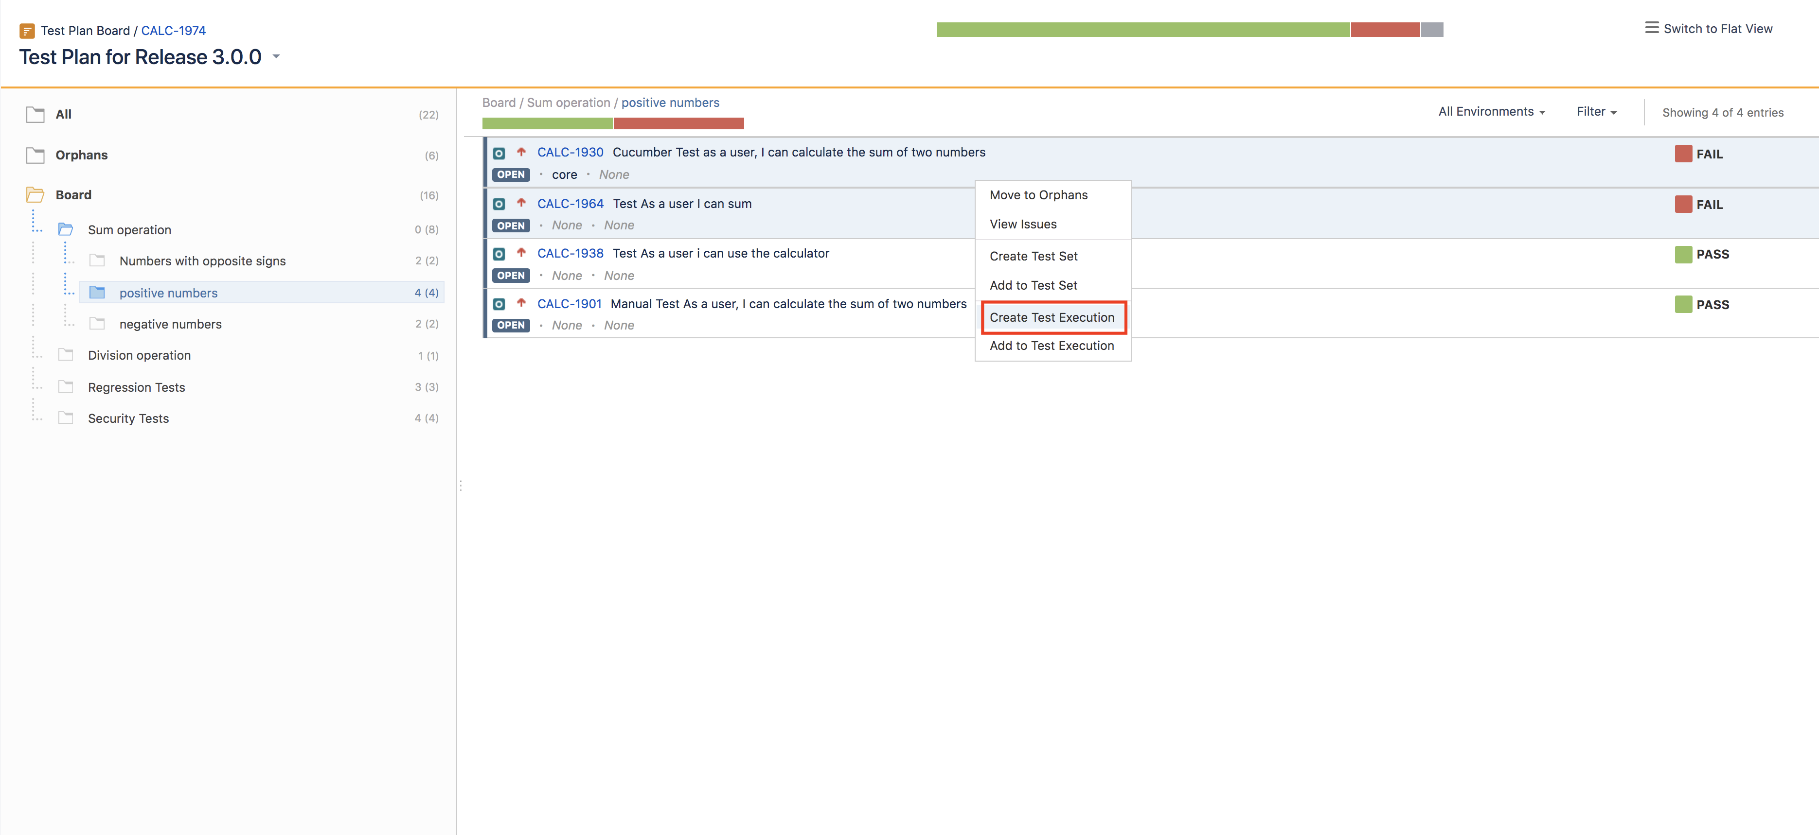The height and width of the screenshot is (835, 1819).
Task: Click the panel splitter handle dots
Action: [x=461, y=486]
